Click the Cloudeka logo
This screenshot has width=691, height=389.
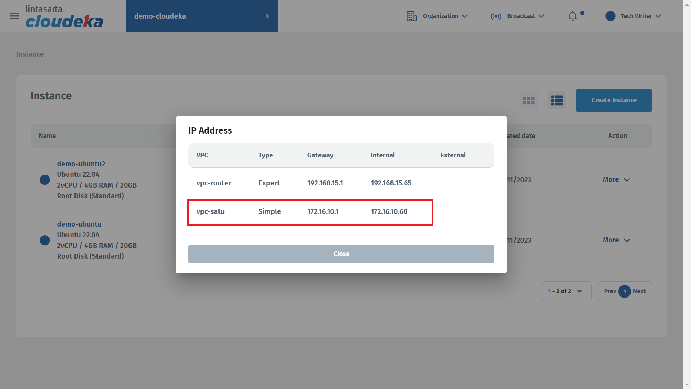[x=64, y=17]
